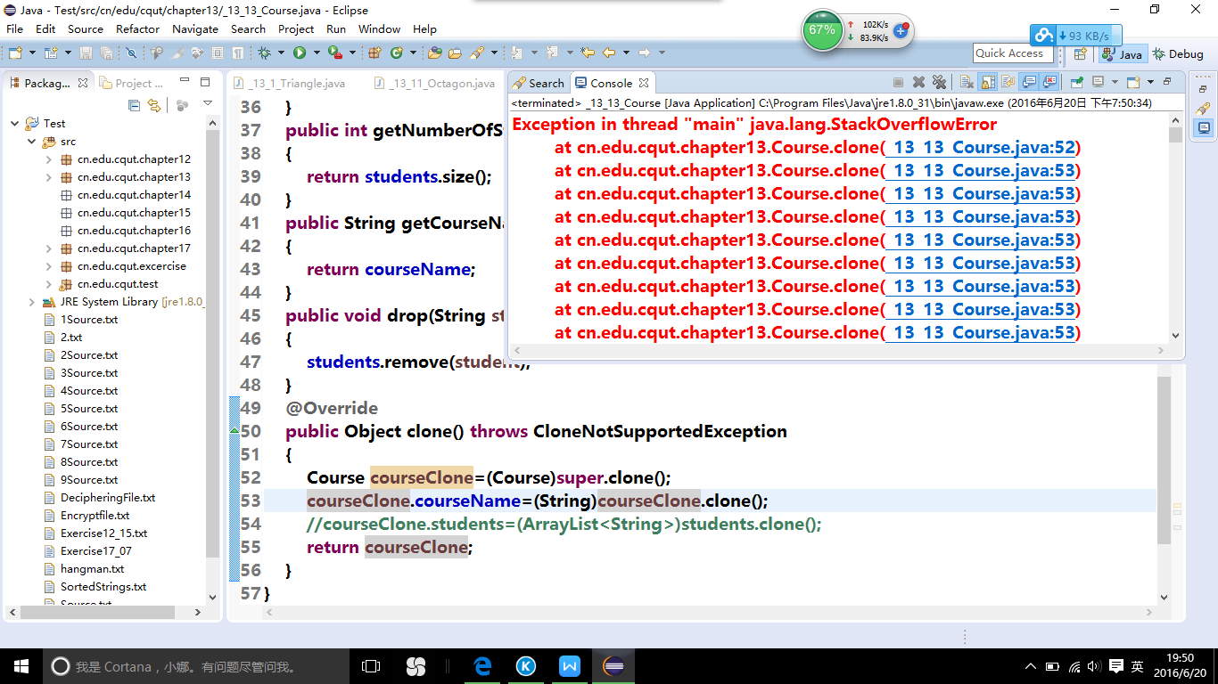The width and height of the screenshot is (1218, 684).
Task: Click the New file toolbar icon
Action: [15, 53]
